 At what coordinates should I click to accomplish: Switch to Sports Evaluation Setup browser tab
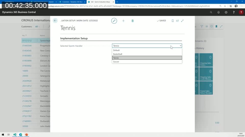101,2
